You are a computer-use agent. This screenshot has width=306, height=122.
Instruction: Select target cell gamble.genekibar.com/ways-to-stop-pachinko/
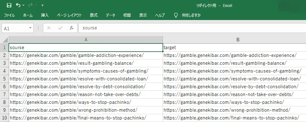pos(234,102)
